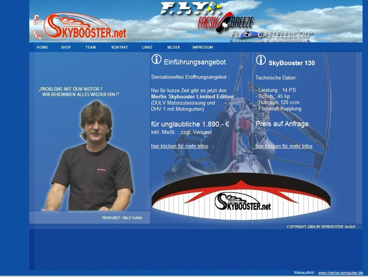Click 'hier klicken für mehr Infos' under Einführungsangebot
This screenshot has width=368, height=277.
coord(180,146)
